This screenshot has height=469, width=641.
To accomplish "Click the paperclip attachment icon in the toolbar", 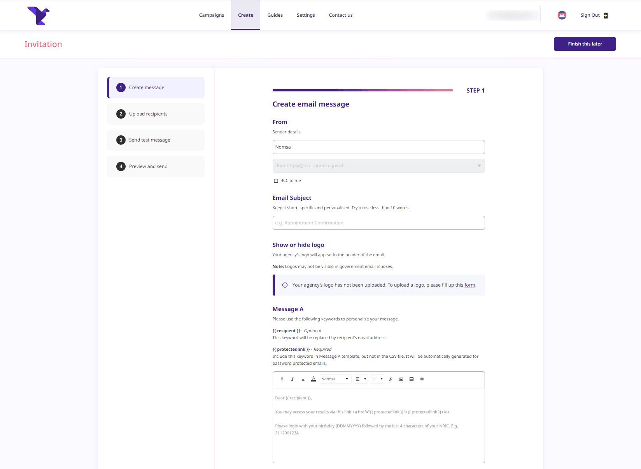I will click(x=422, y=379).
